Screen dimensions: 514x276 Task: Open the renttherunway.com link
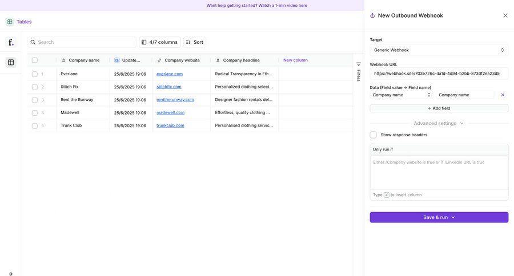click(175, 100)
